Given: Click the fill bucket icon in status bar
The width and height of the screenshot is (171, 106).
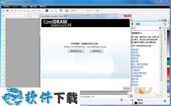Looking at the screenshot, I should pyautogui.click(x=133, y=100).
